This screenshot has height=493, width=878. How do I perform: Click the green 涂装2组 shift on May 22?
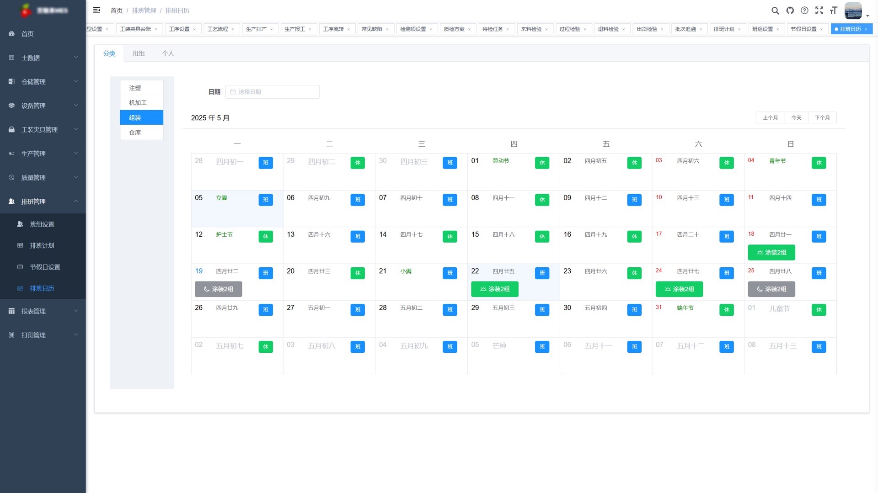(x=494, y=289)
